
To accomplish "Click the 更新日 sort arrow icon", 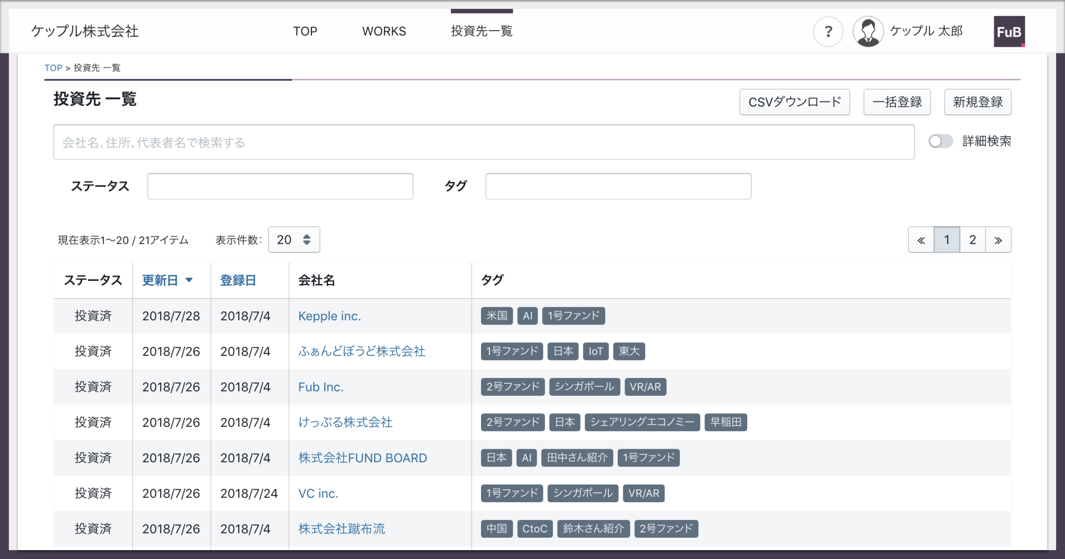I will (189, 280).
